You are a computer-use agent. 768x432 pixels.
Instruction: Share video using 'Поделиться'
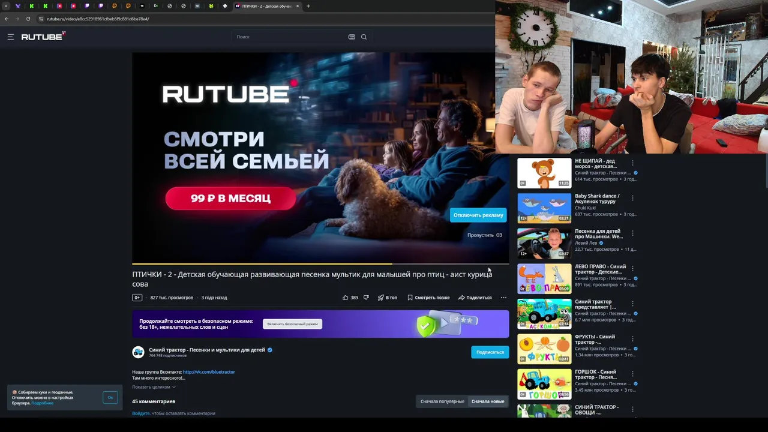coord(475,298)
